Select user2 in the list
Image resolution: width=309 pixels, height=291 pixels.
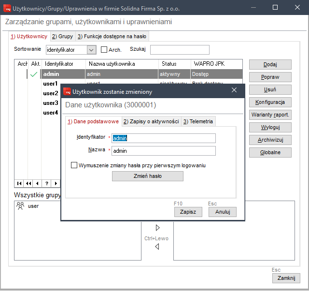(51, 93)
